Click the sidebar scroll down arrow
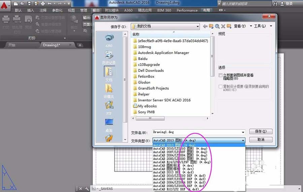This screenshot has height=192, width=303. point(125,139)
